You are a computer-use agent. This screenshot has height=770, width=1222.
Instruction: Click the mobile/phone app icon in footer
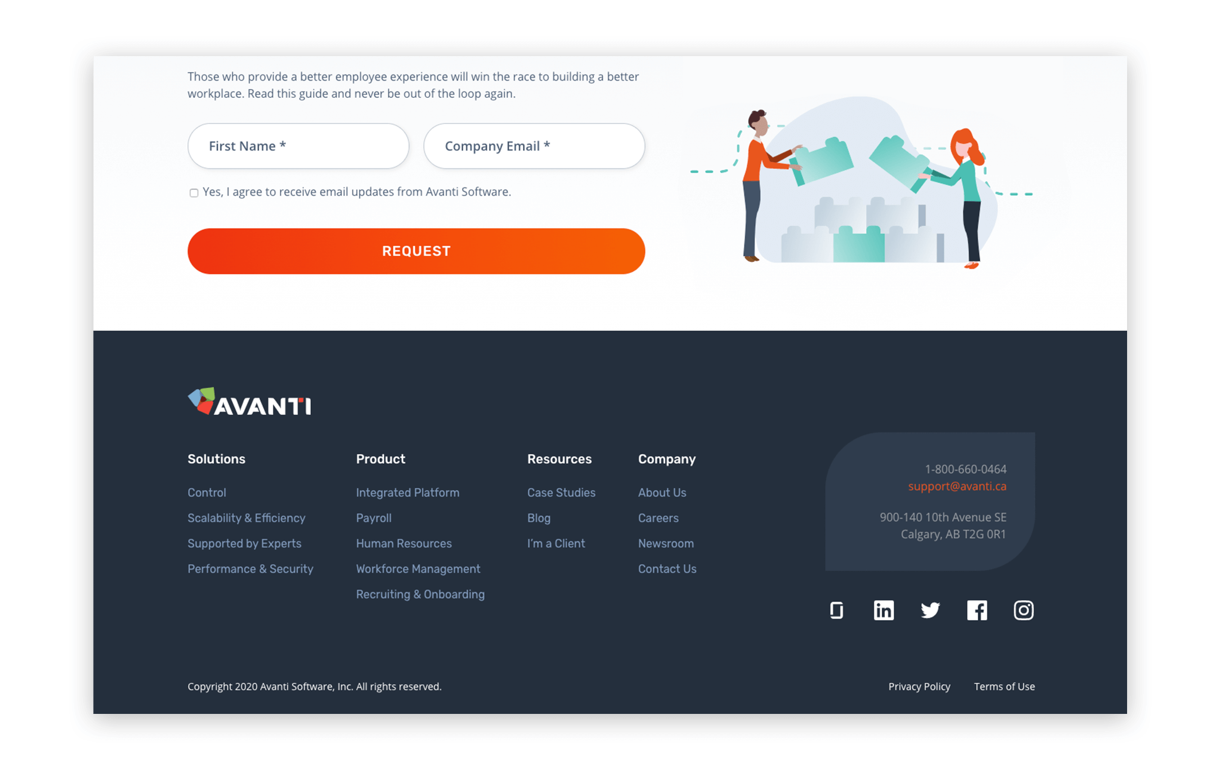836,609
